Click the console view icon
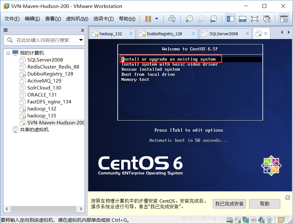This screenshot has width=293, height=224. tap(284, 19)
